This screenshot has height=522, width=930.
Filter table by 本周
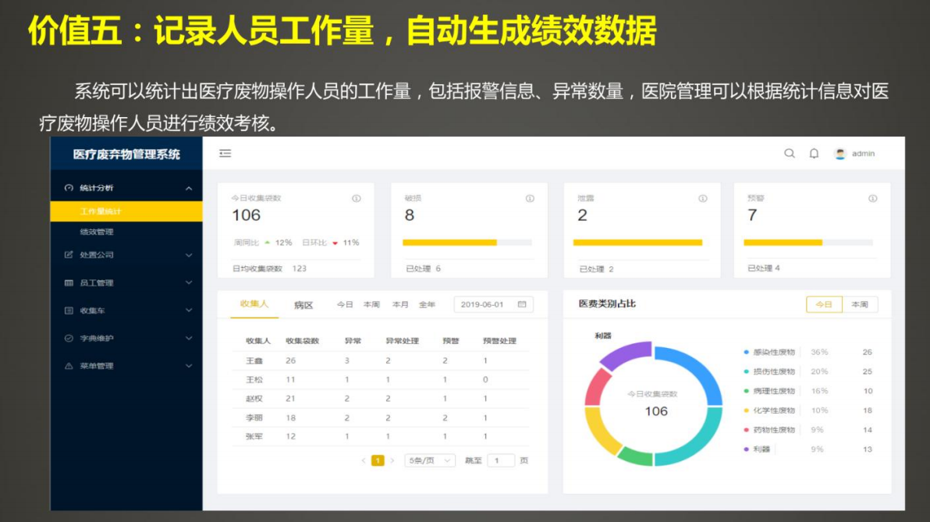click(x=372, y=304)
